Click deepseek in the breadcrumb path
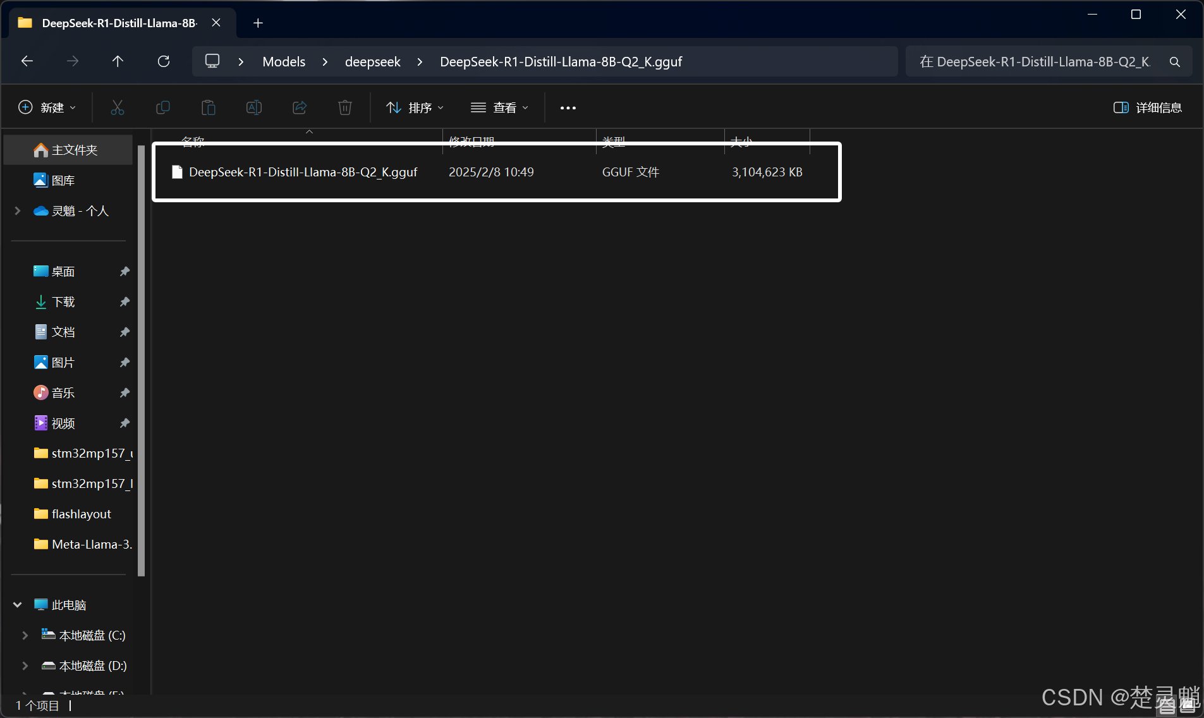This screenshot has width=1204, height=718. (372, 62)
